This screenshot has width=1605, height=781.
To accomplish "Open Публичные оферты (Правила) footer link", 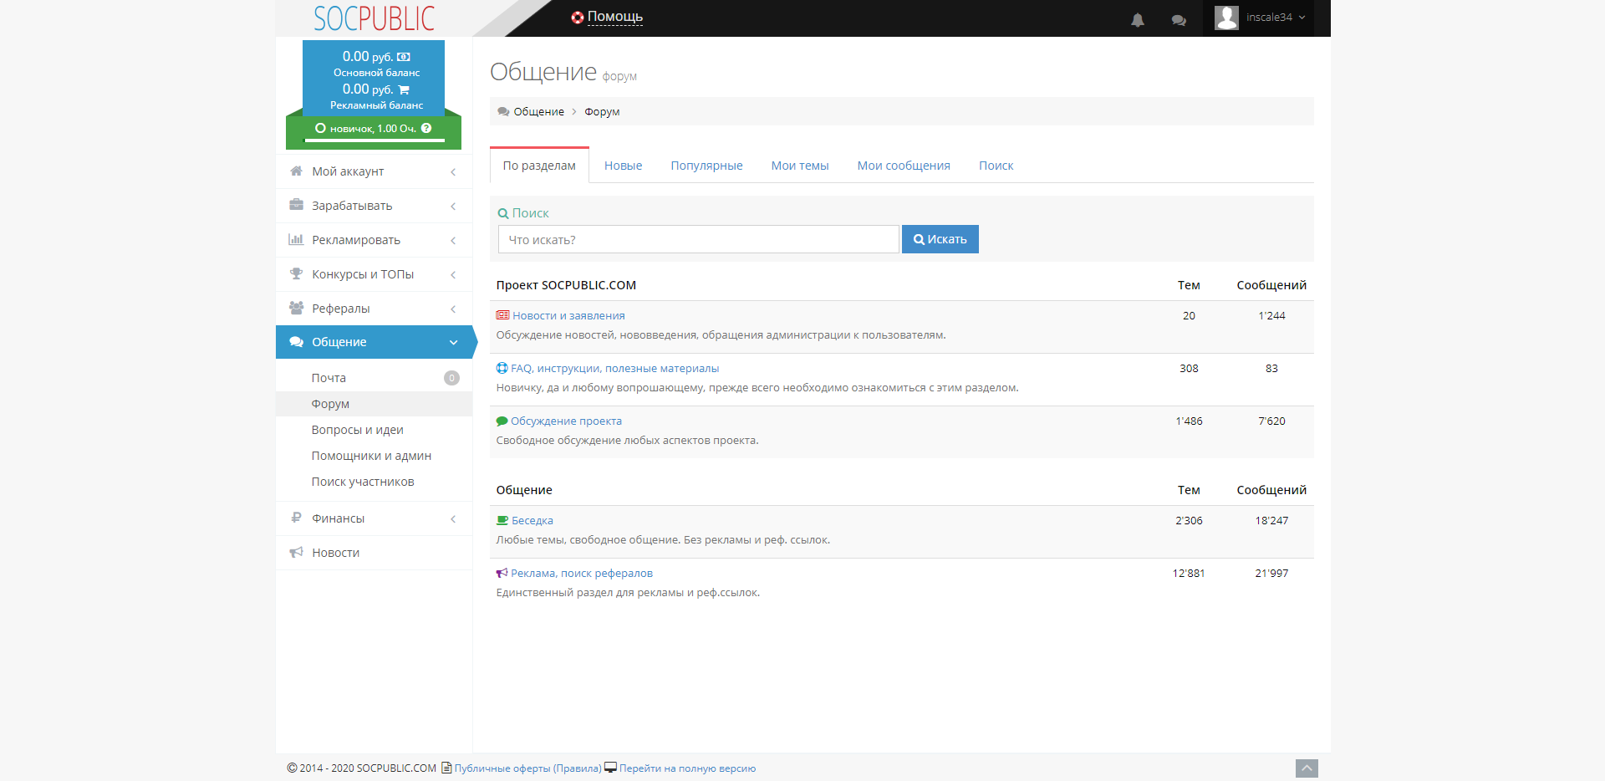I will [527, 768].
